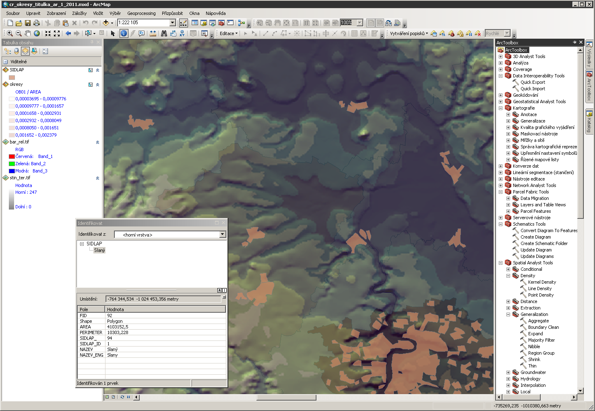Screen dimensions: 595x411
Task: Open the Soubor menu
Action: click(13, 13)
